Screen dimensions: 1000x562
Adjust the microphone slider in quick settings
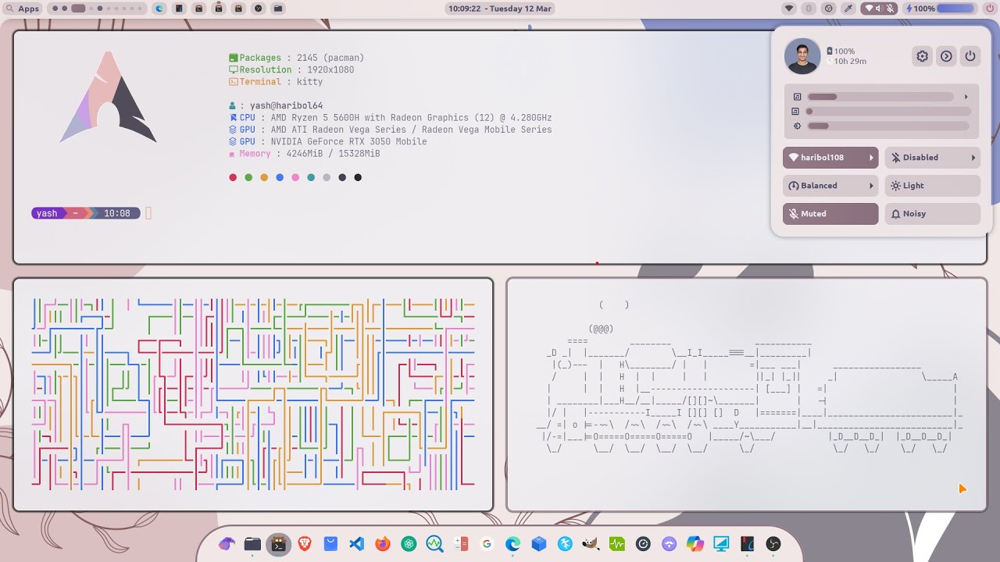click(888, 112)
